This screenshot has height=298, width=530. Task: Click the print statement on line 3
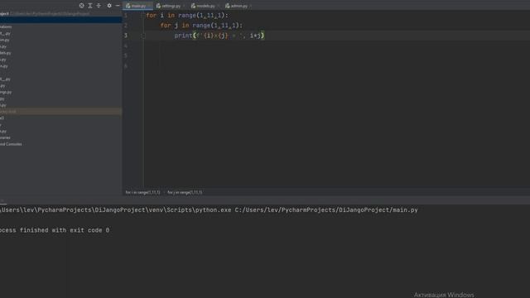click(219, 36)
